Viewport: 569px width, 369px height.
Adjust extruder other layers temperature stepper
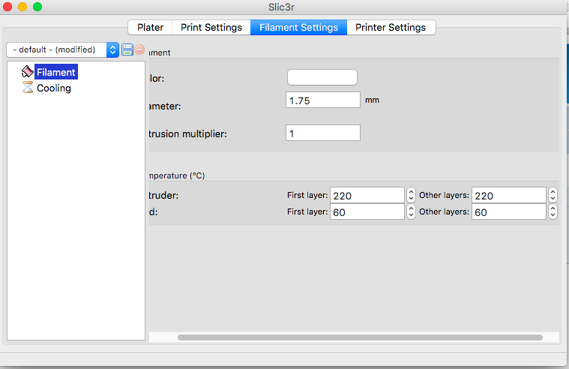click(x=553, y=195)
